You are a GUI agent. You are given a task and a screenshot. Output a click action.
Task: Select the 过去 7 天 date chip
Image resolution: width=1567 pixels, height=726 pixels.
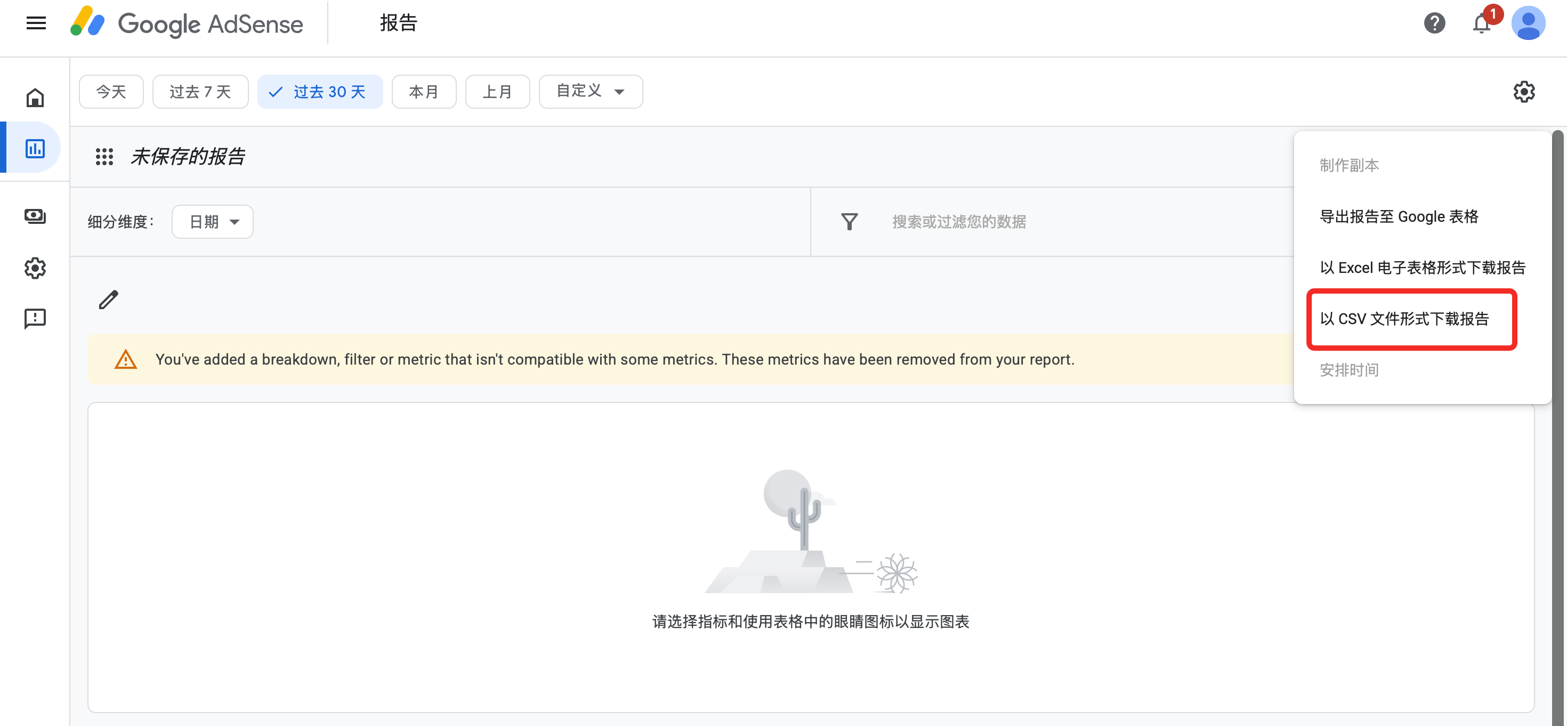[x=200, y=92]
